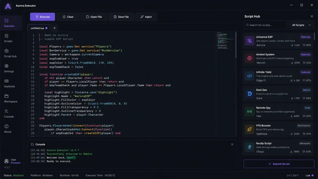The image size is (318, 179).
Task: Clear the editor contents
Action: click(x=68, y=17)
